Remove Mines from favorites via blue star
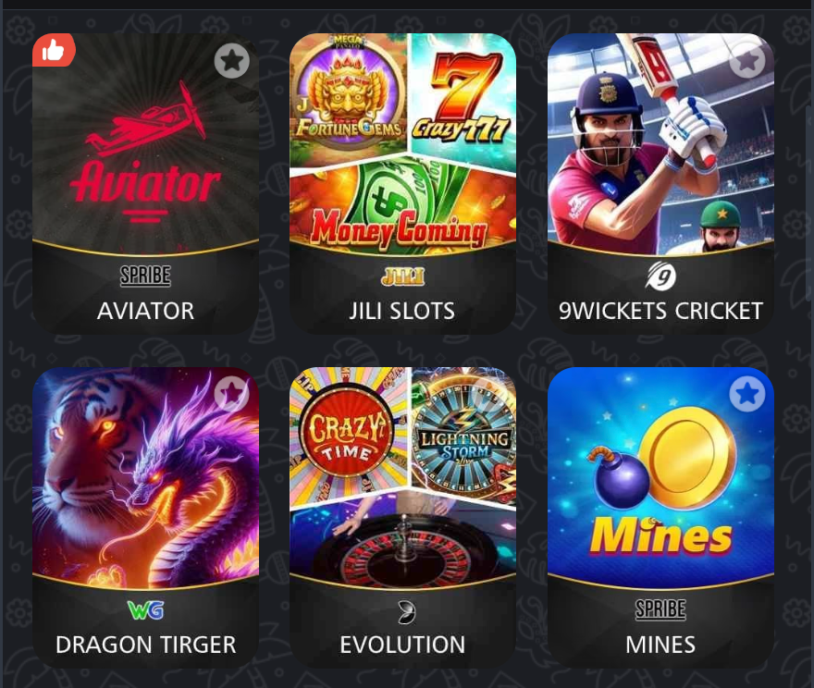814x688 pixels. tap(747, 394)
